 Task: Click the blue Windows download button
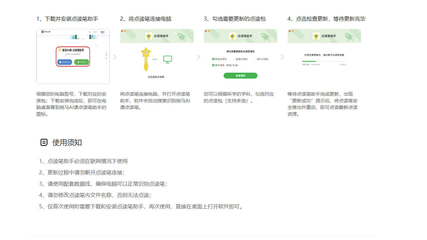pyautogui.click(x=64, y=62)
